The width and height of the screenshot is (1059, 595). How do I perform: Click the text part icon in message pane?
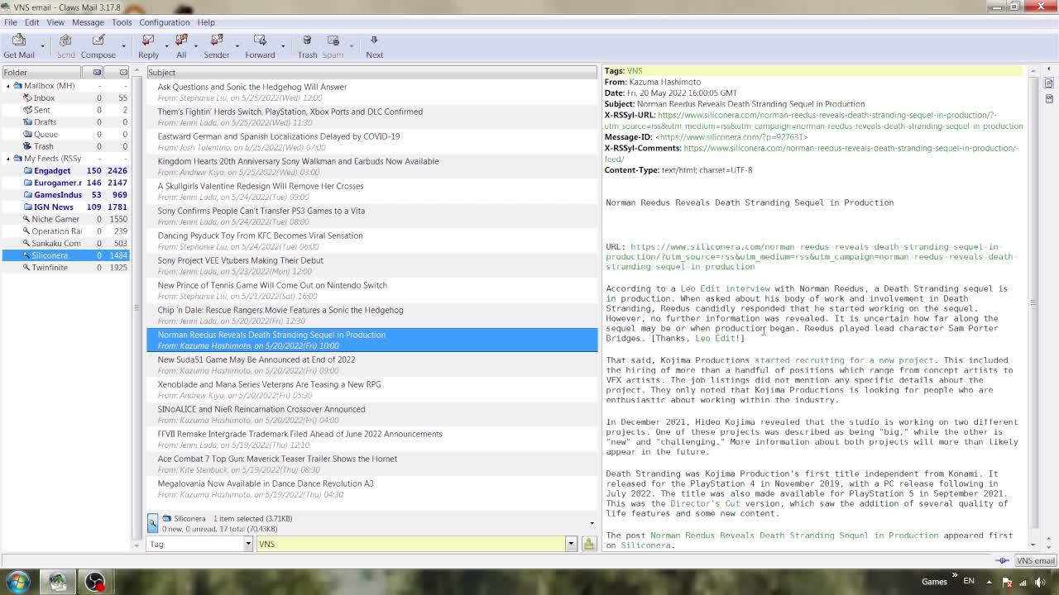1049,83
